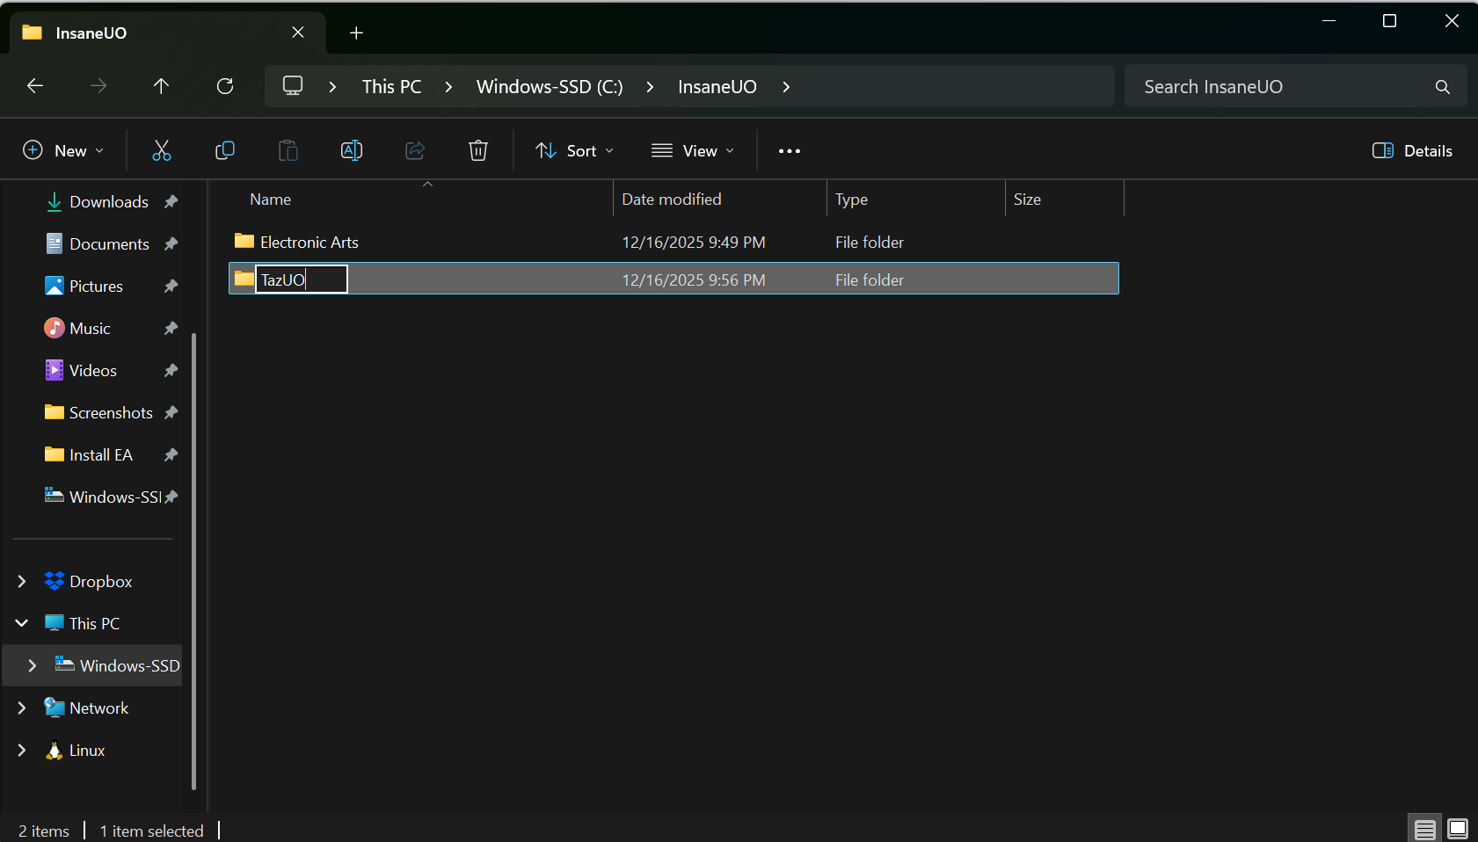Open the New item menu button
This screenshot has height=842, width=1478.
pyautogui.click(x=63, y=150)
